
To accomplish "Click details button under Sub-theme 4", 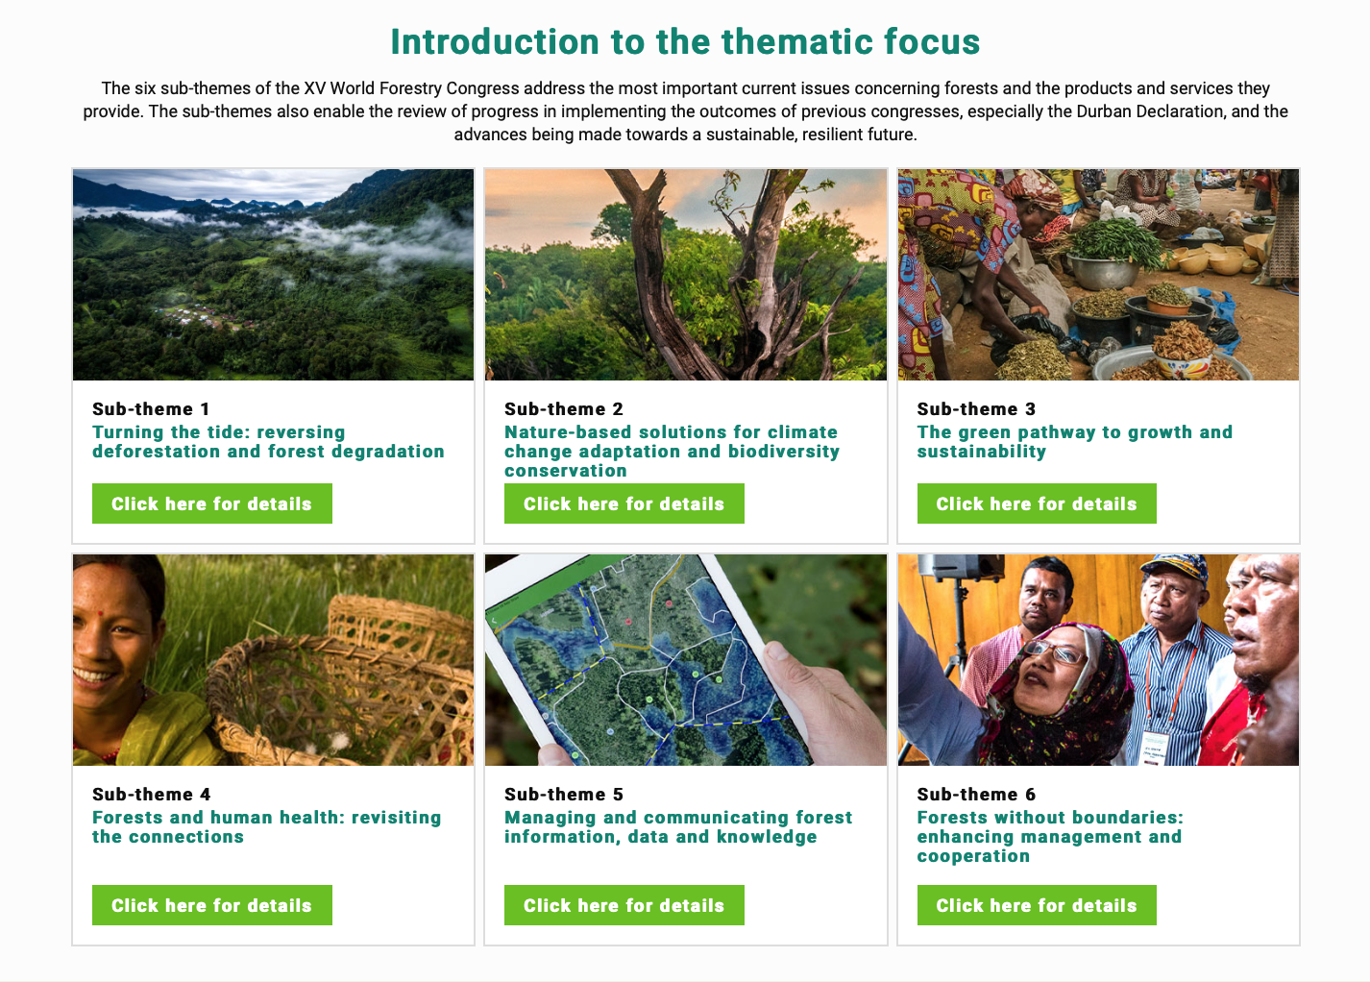I will (211, 904).
